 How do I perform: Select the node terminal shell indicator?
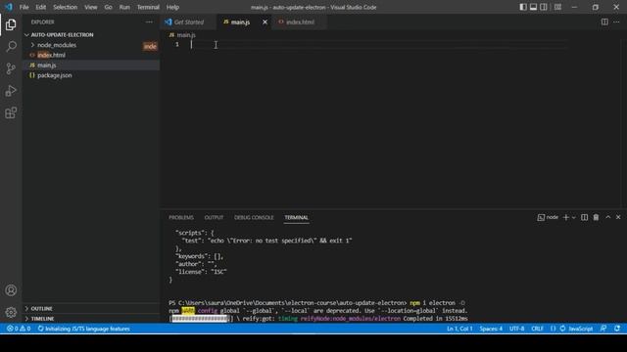(x=548, y=217)
